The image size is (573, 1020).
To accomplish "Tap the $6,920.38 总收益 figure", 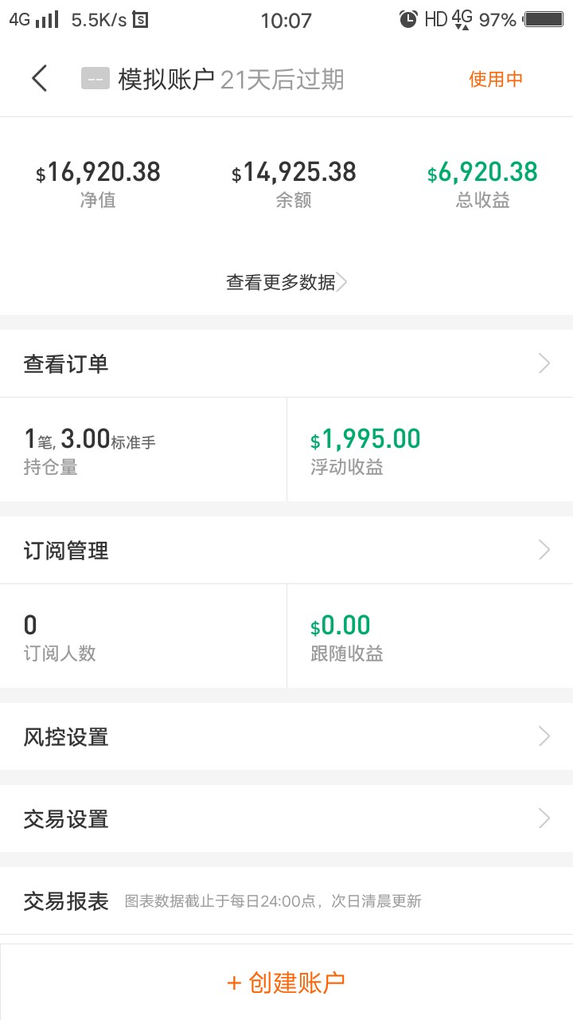I will (482, 172).
